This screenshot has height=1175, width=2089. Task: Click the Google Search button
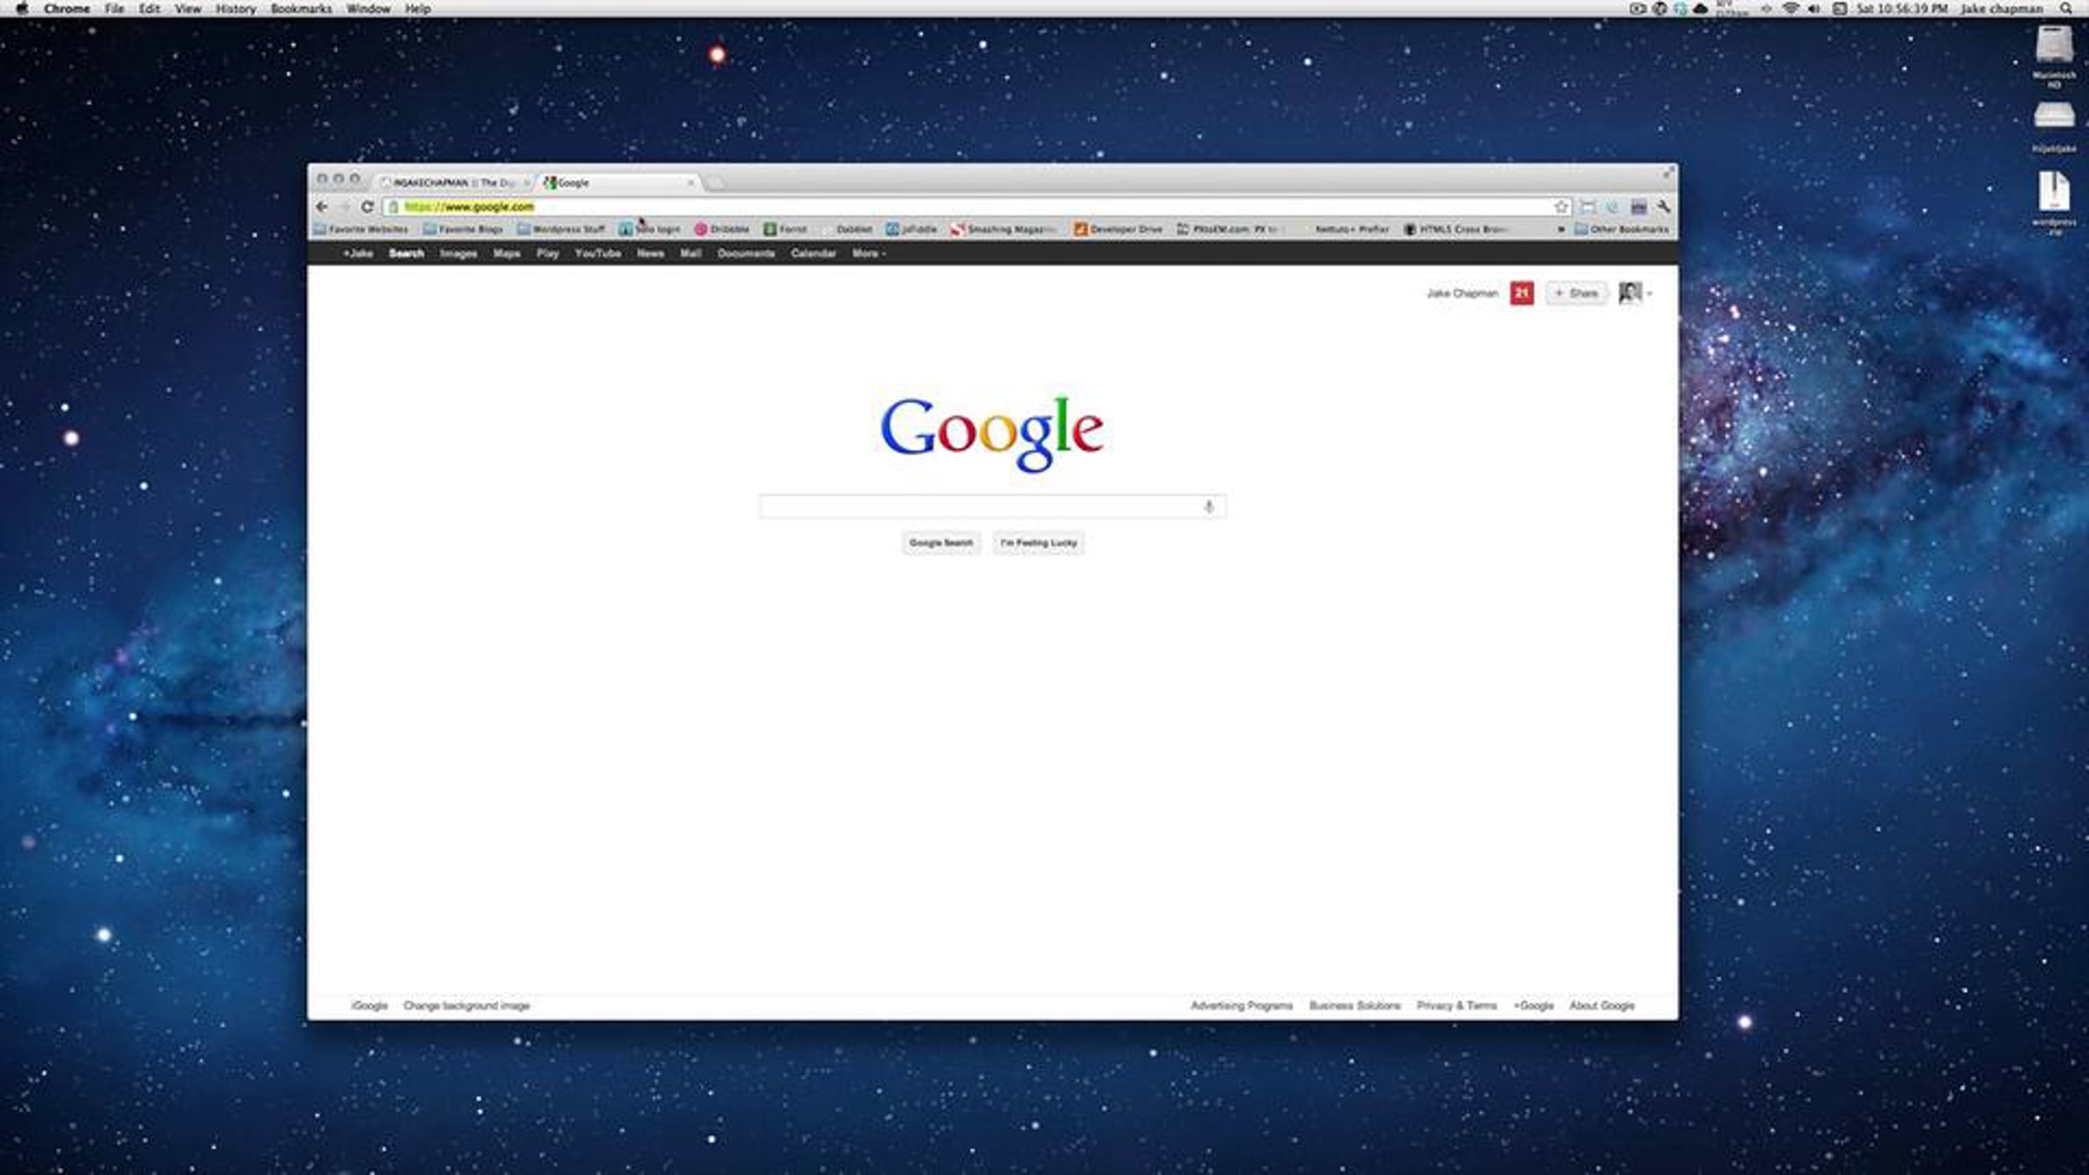[x=941, y=543]
